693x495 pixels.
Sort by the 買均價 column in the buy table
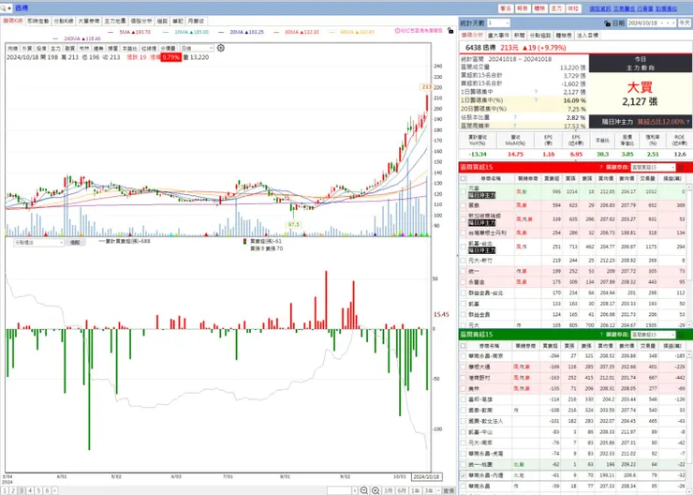pos(606,179)
